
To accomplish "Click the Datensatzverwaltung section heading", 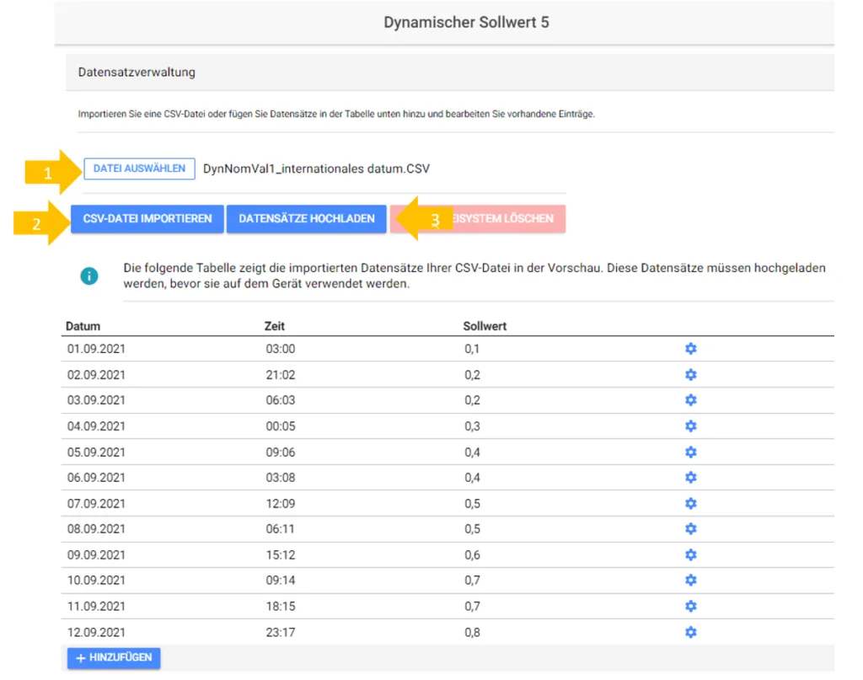I will tap(137, 72).
